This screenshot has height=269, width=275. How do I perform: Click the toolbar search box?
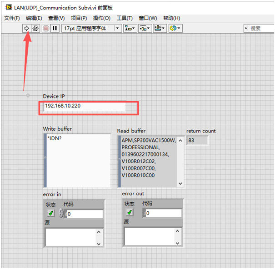point(260,28)
